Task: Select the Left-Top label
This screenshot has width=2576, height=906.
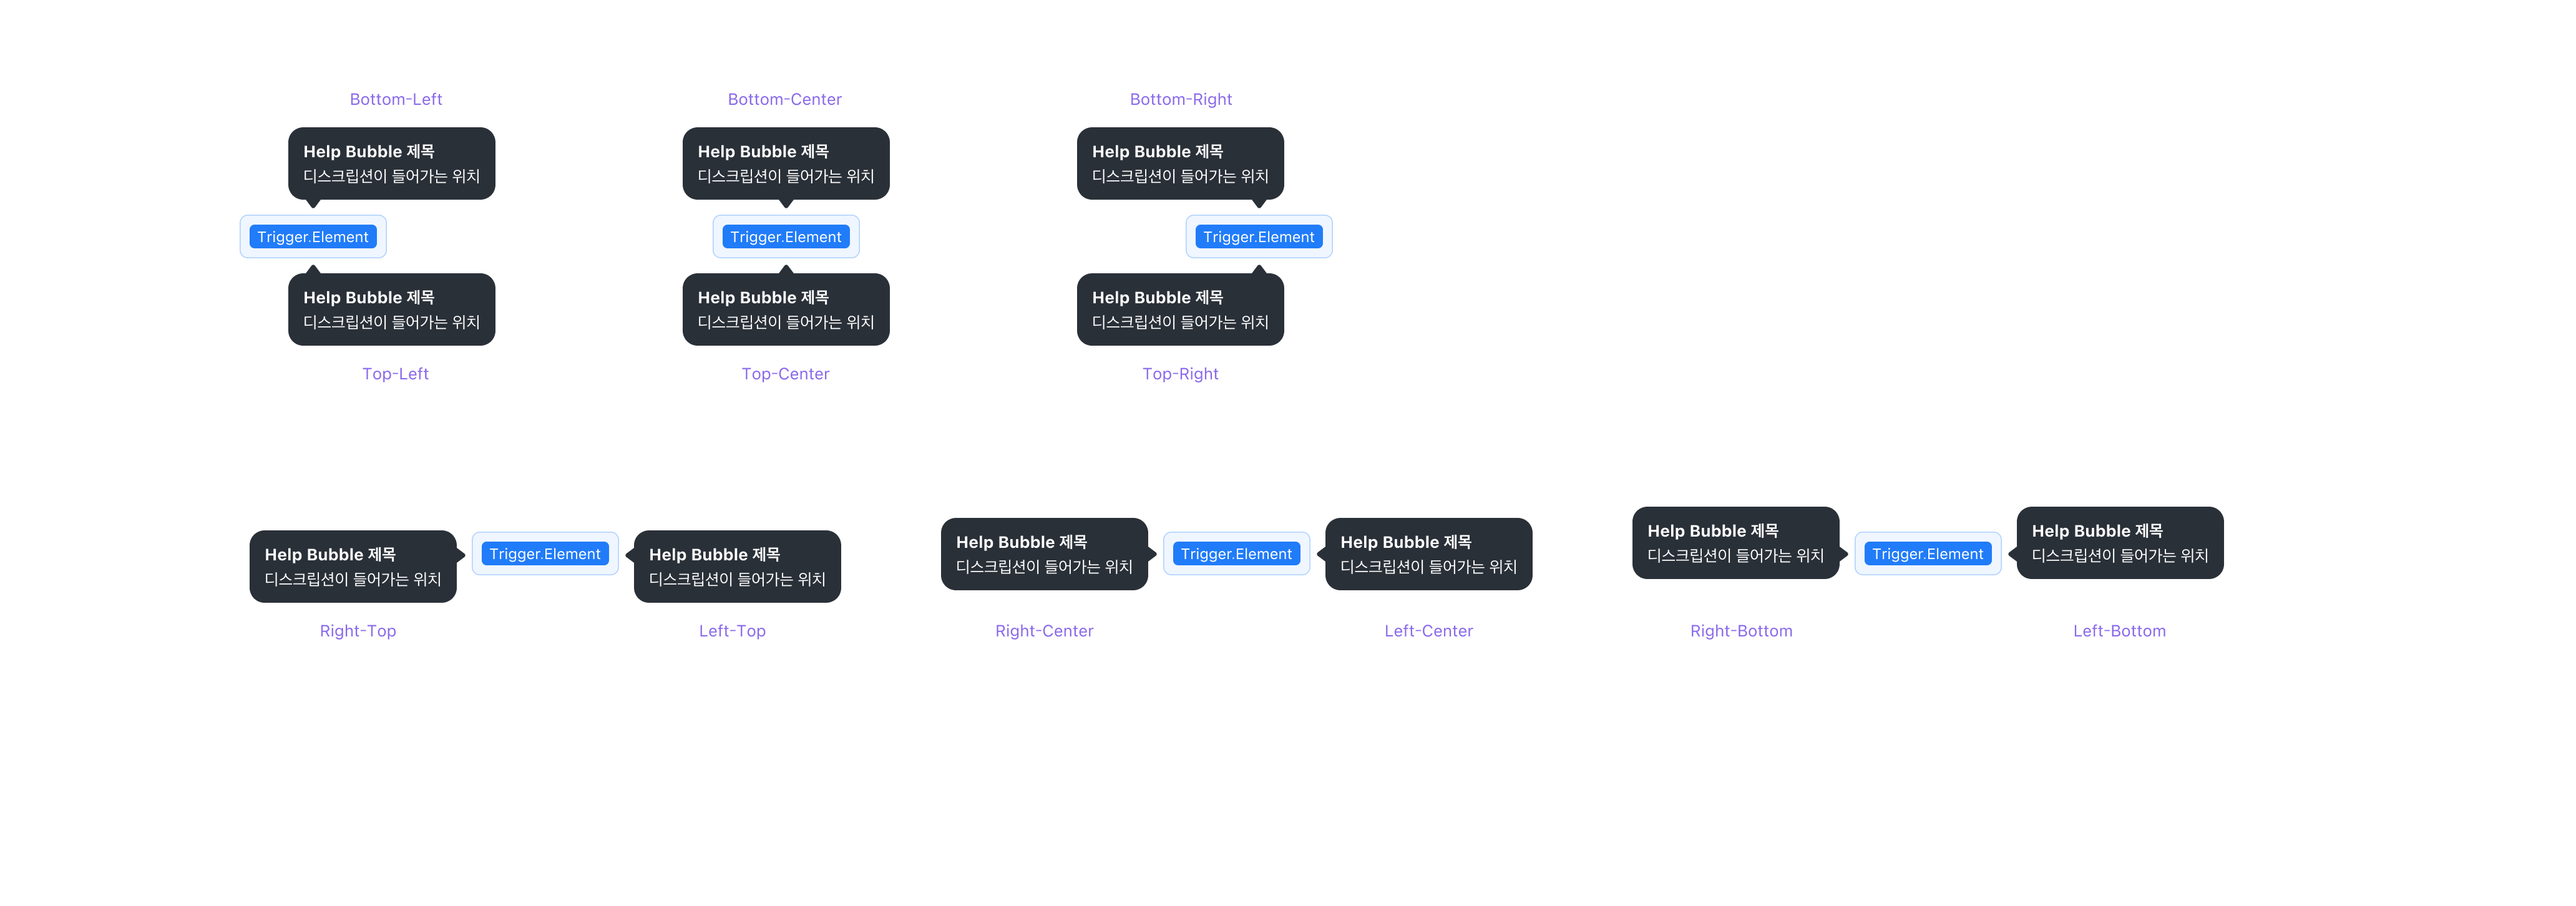Action: [732, 631]
